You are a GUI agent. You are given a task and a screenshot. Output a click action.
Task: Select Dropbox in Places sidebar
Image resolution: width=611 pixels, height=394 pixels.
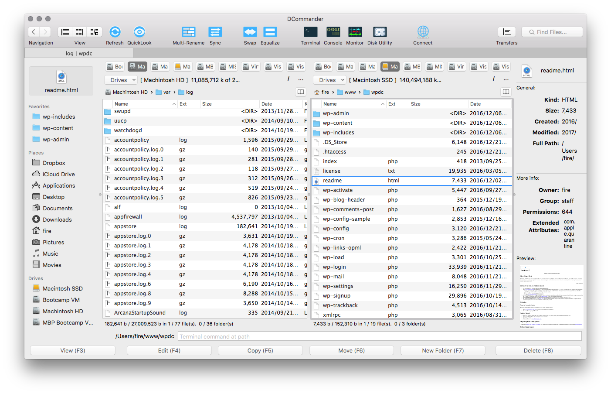coord(54,163)
